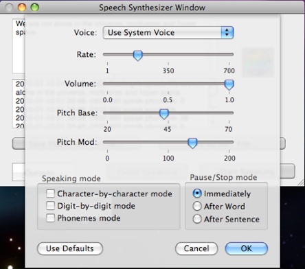The height and width of the screenshot is (269, 305).
Task: Click the Pitch Mod slider thumb
Action: click(192, 143)
